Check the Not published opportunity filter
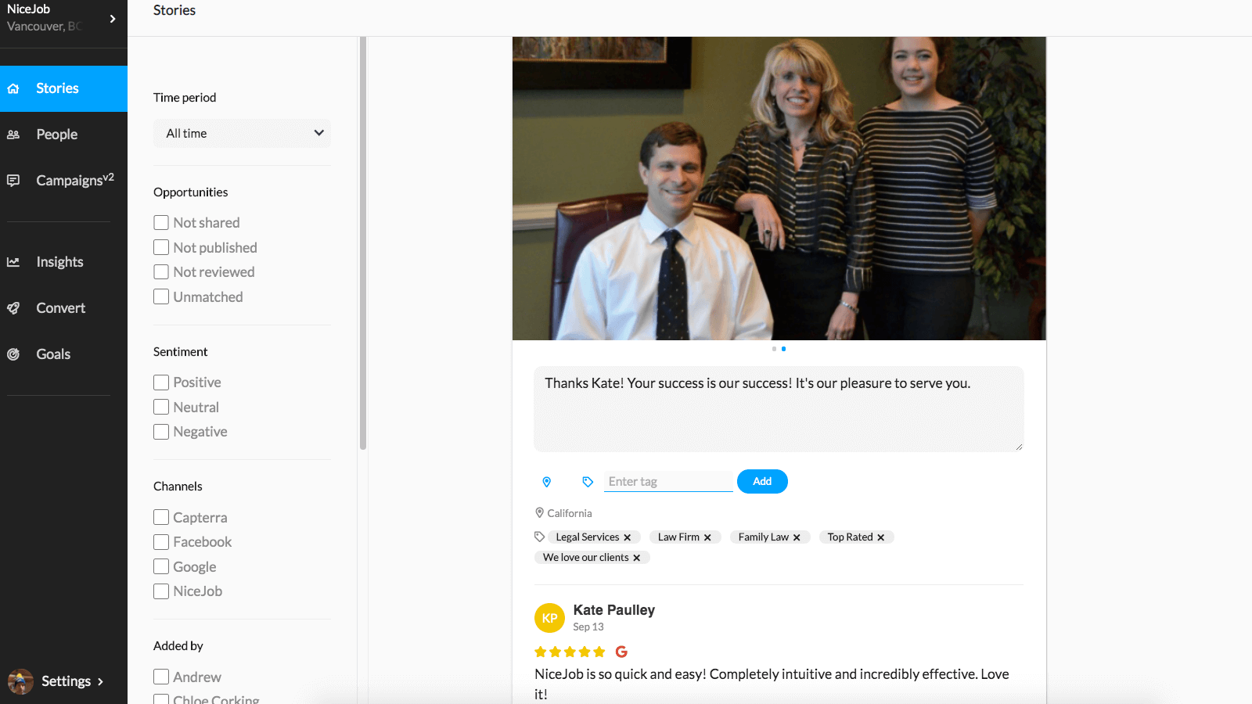Viewport: 1252px width, 704px height. [x=161, y=247]
